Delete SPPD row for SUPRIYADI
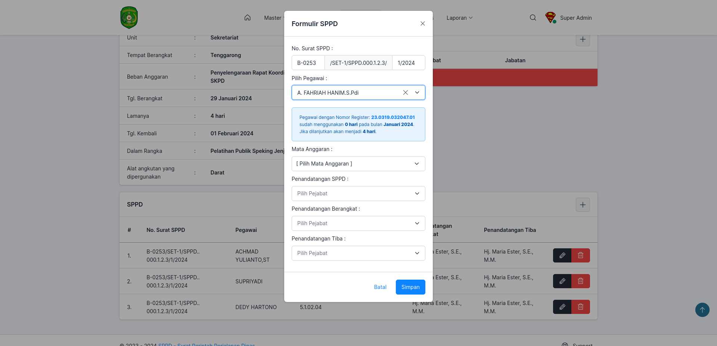 (x=581, y=281)
